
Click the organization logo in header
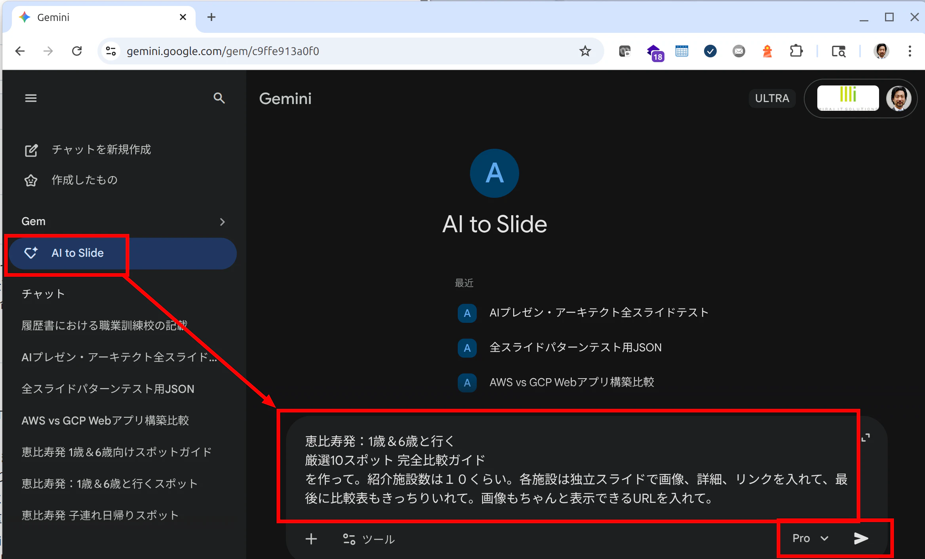pyautogui.click(x=848, y=98)
